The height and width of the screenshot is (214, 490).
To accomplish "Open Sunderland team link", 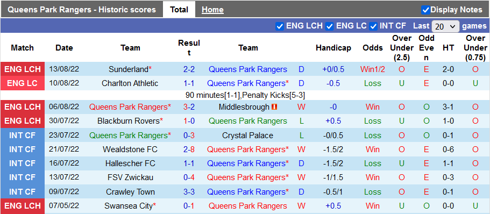I will point(129,69).
